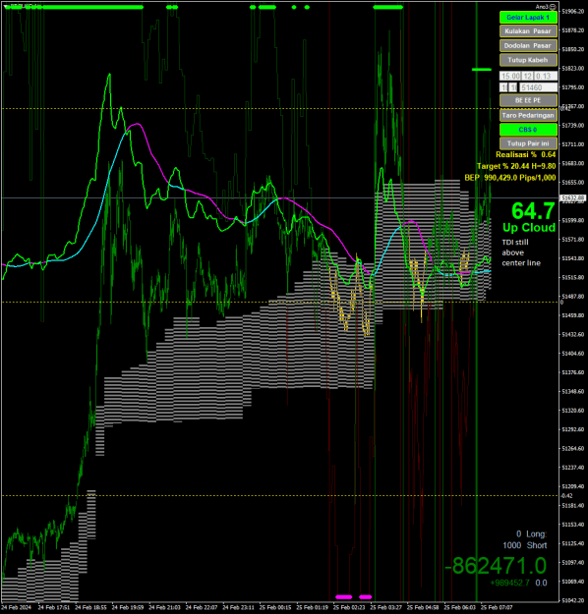Image resolution: width=588 pixels, height=614 pixels.
Task: Click the 51906.20 price axis label
Action: pyautogui.click(x=572, y=12)
